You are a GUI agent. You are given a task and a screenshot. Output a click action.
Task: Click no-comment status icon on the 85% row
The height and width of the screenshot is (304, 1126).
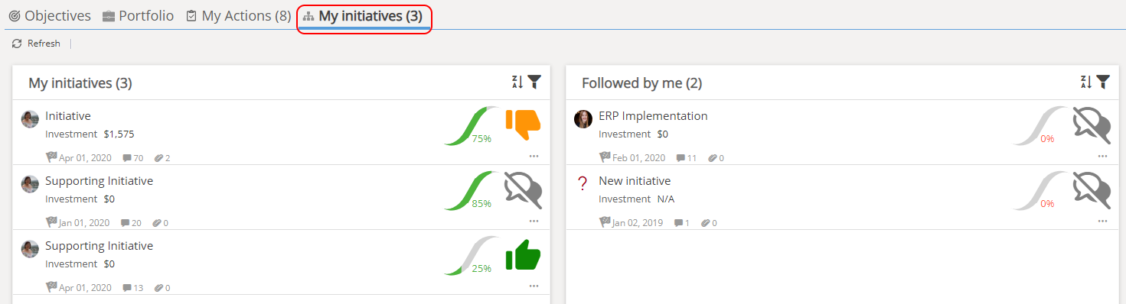(x=523, y=190)
